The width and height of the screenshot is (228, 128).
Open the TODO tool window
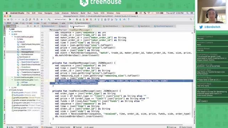click(19, 127)
